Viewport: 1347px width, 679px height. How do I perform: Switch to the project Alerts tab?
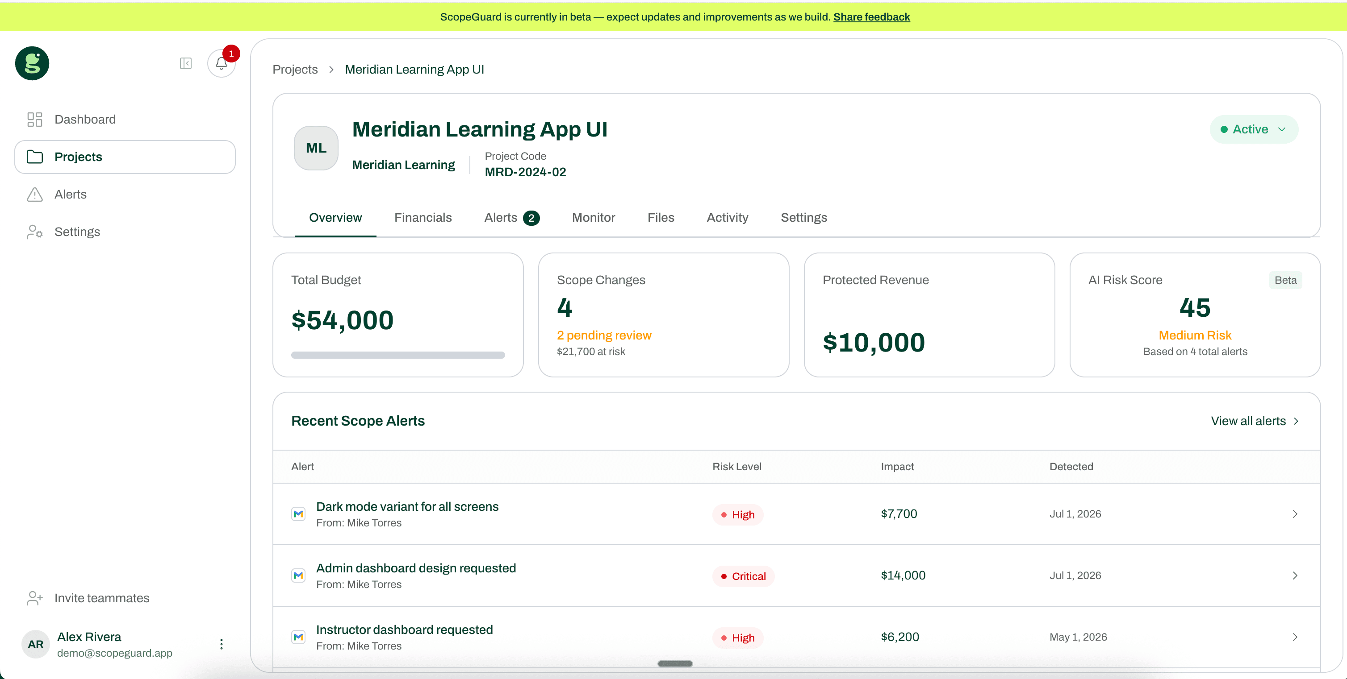[511, 218]
